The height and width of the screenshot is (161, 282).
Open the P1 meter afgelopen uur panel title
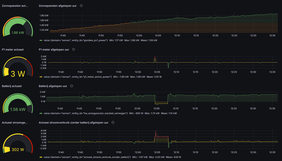54,50
